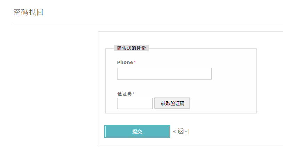
Task: Click the Phone field label
Action: coord(125,62)
